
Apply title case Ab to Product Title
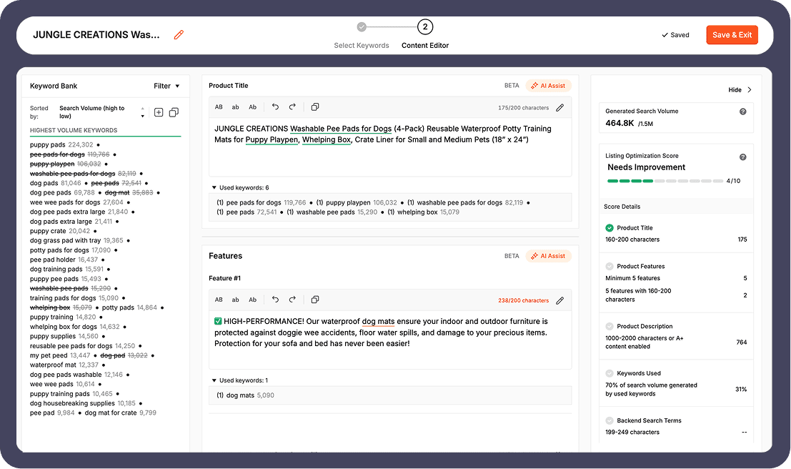point(253,107)
